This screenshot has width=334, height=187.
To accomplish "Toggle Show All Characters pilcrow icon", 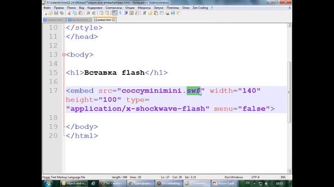I will point(121,13).
